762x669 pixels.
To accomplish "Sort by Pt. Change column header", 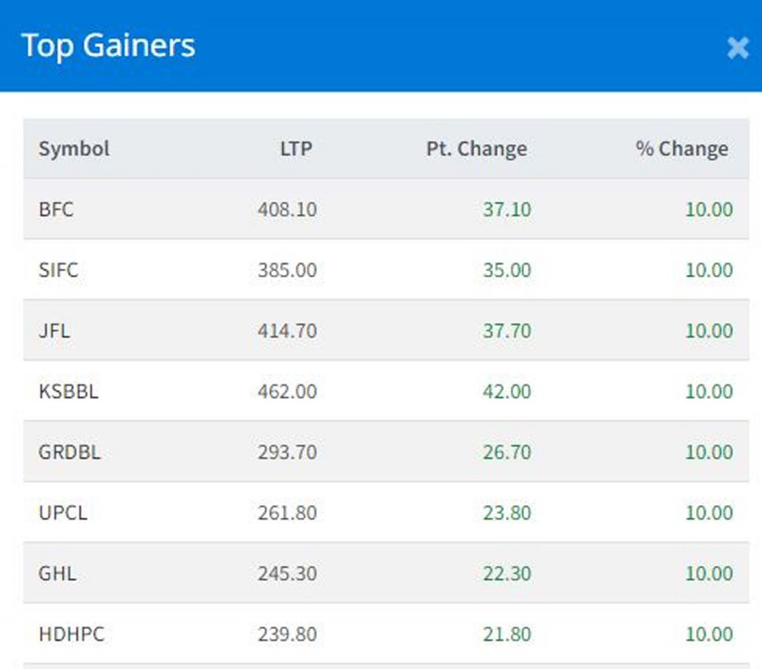I will click(476, 149).
